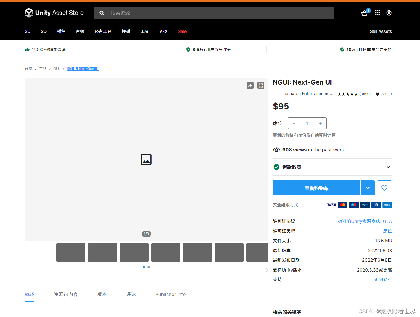
Task: Click the share arrow icon on preview
Action: coord(250,85)
